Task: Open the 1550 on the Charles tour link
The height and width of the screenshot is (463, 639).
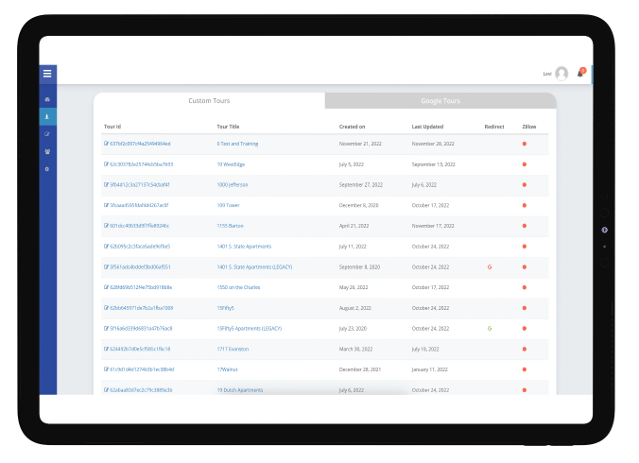Action: tap(239, 287)
